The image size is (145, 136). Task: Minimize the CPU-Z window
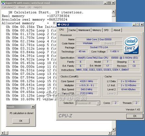pyautogui.click(x=134, y=25)
